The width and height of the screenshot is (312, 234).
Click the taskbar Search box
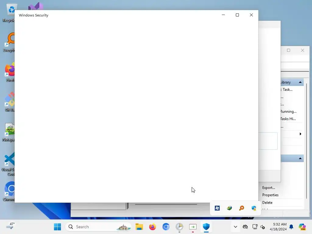[x=98, y=227]
